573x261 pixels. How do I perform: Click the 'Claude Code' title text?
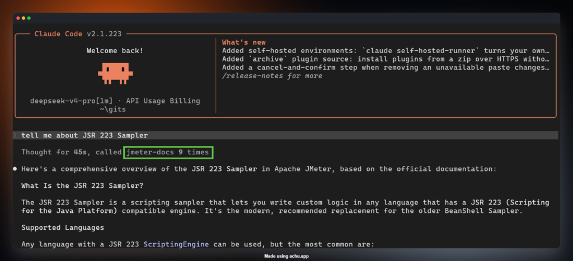[x=58, y=34]
